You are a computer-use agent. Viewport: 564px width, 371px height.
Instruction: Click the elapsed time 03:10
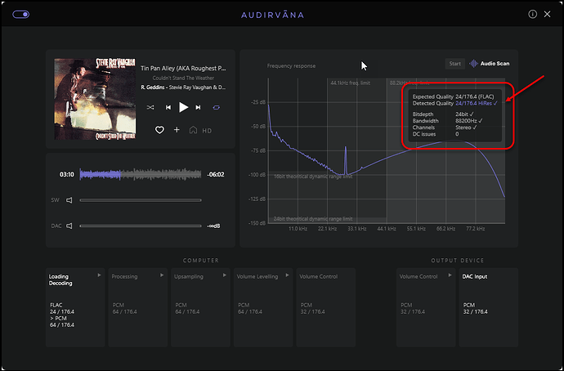pos(66,175)
